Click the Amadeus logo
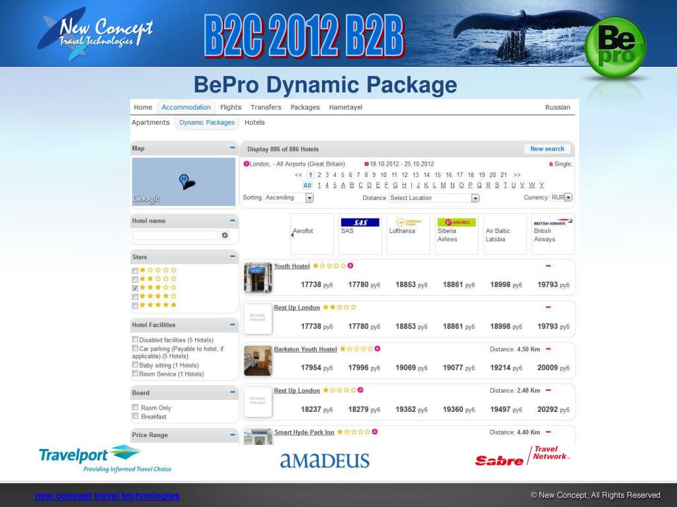 325,460
